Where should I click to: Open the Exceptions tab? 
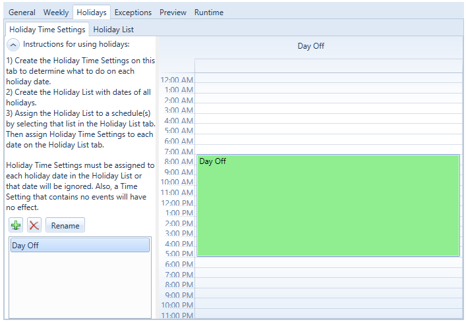pyautogui.click(x=133, y=13)
